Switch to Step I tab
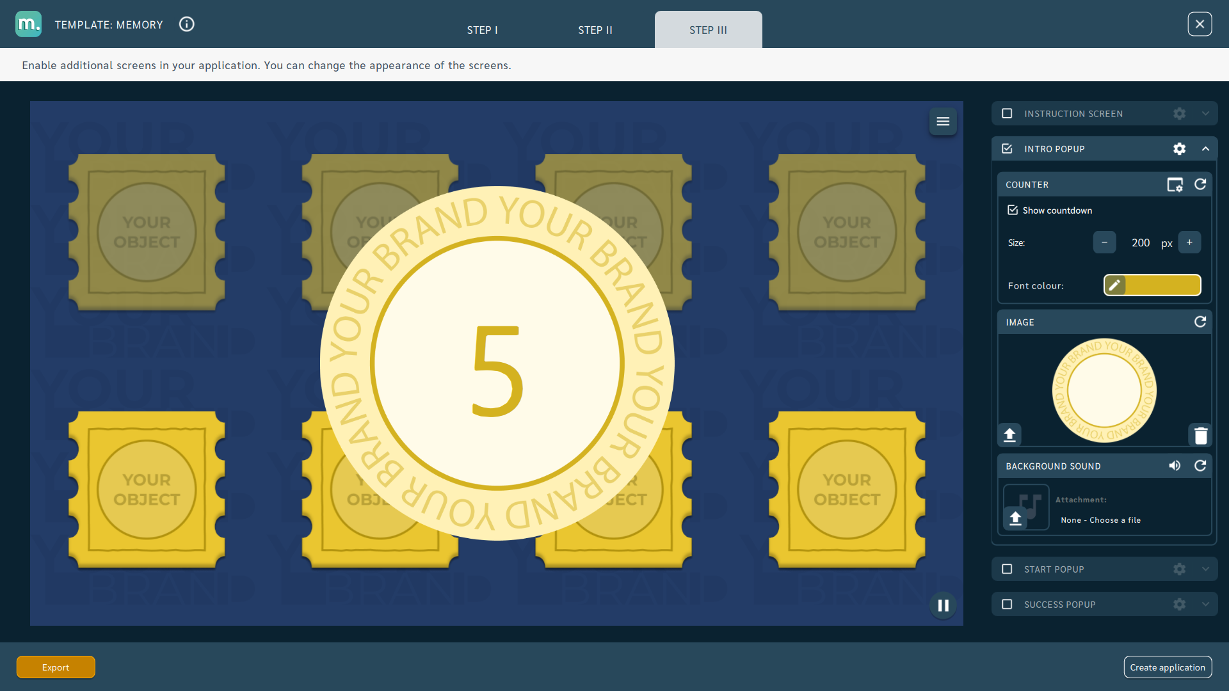1229x691 pixels. click(482, 30)
